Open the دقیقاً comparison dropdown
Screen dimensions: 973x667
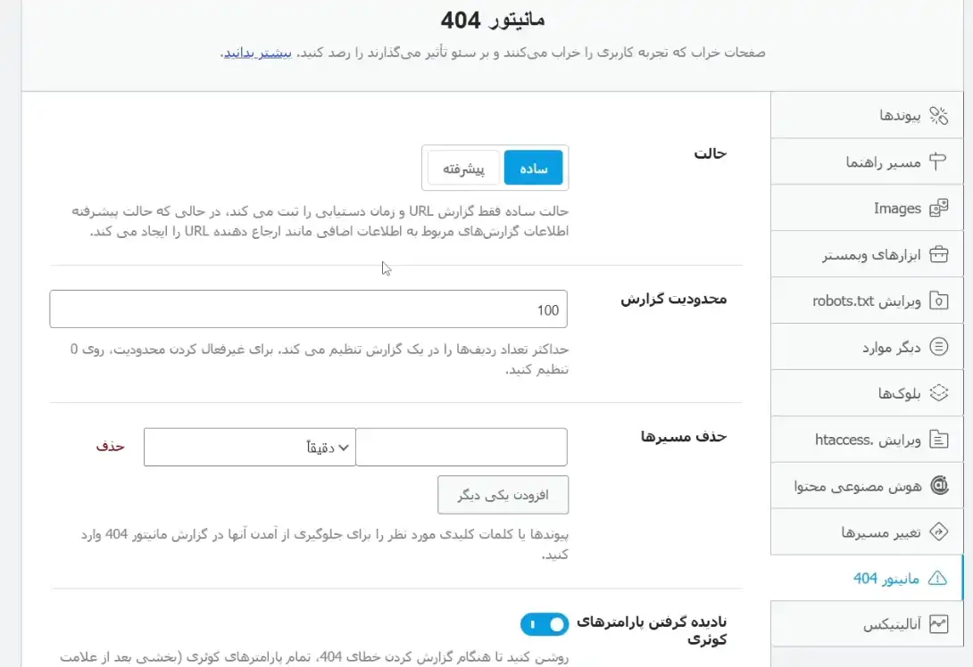(x=249, y=447)
